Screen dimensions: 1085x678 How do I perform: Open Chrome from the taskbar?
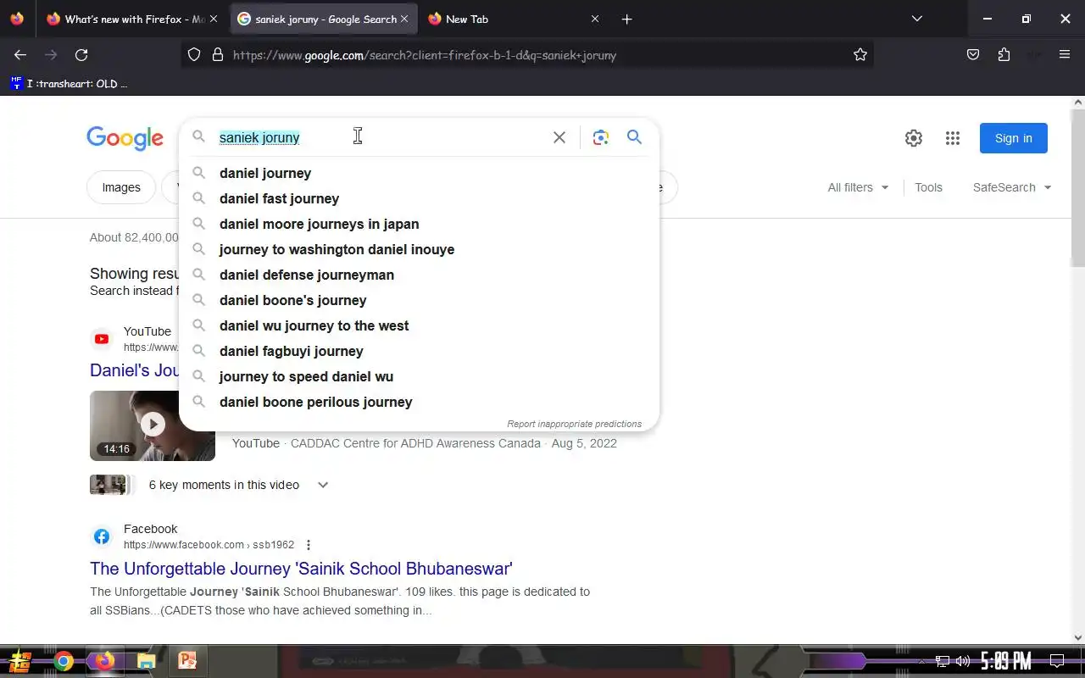click(x=64, y=661)
